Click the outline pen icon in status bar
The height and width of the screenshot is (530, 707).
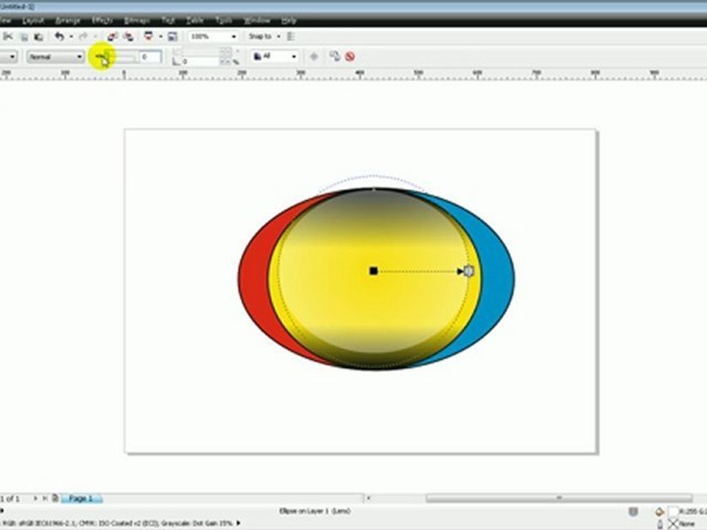660,523
